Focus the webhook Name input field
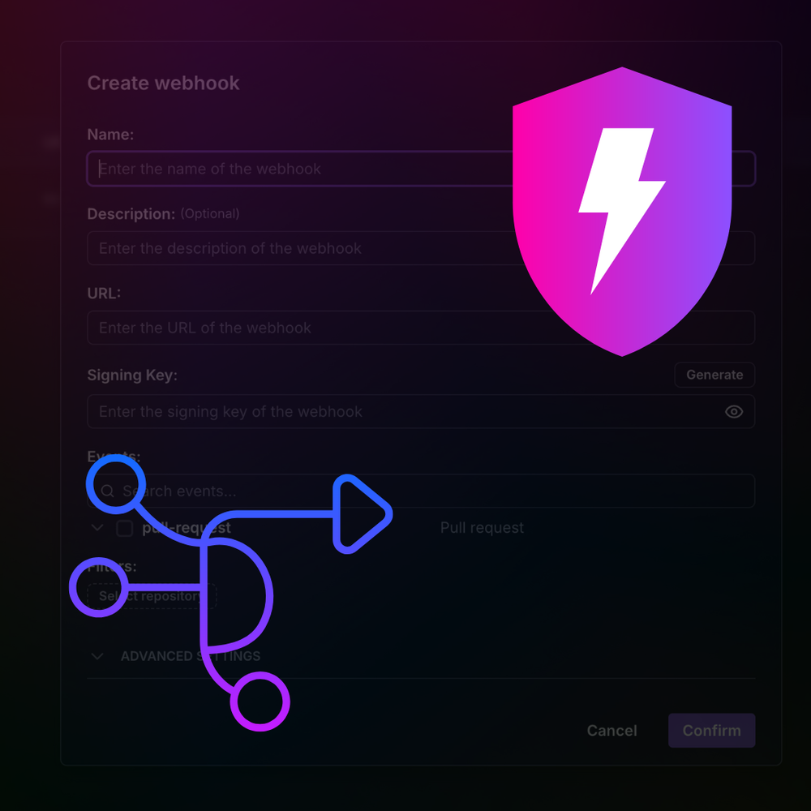The height and width of the screenshot is (811, 811). coord(421,169)
